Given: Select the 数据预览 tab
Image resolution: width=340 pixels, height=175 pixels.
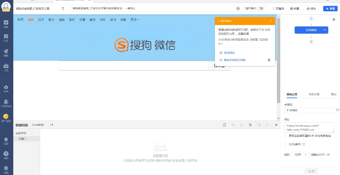Looking at the screenshot, I should point(22,125).
